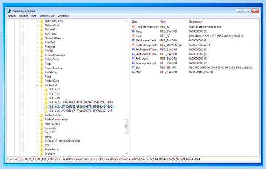
Task: Open the Правка menu
Action: 23,16
